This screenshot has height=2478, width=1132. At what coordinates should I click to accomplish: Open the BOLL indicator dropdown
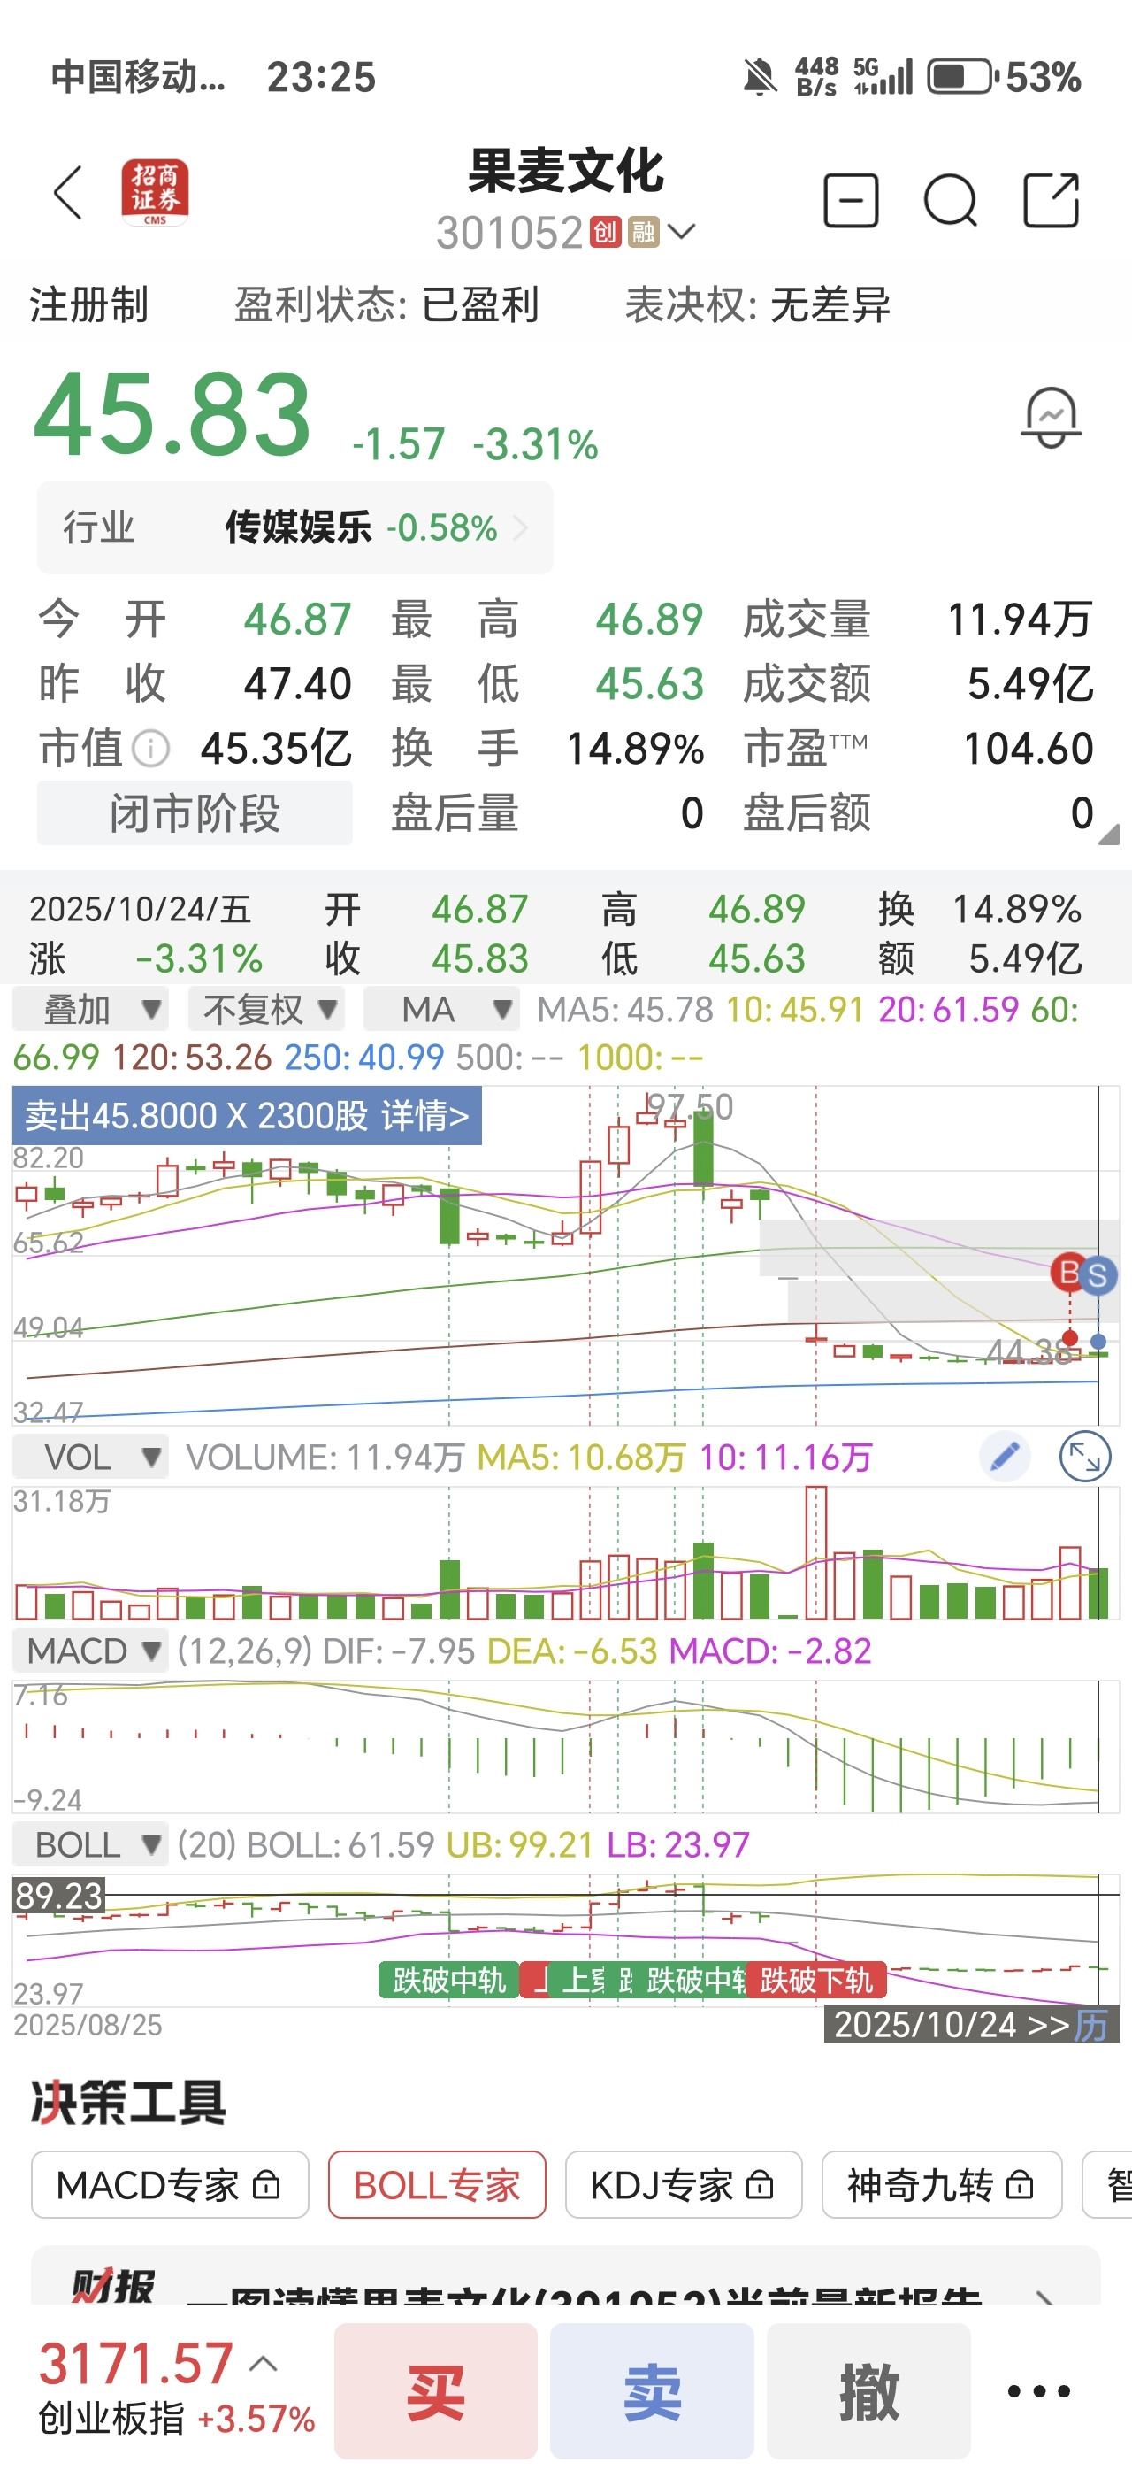(x=90, y=1845)
